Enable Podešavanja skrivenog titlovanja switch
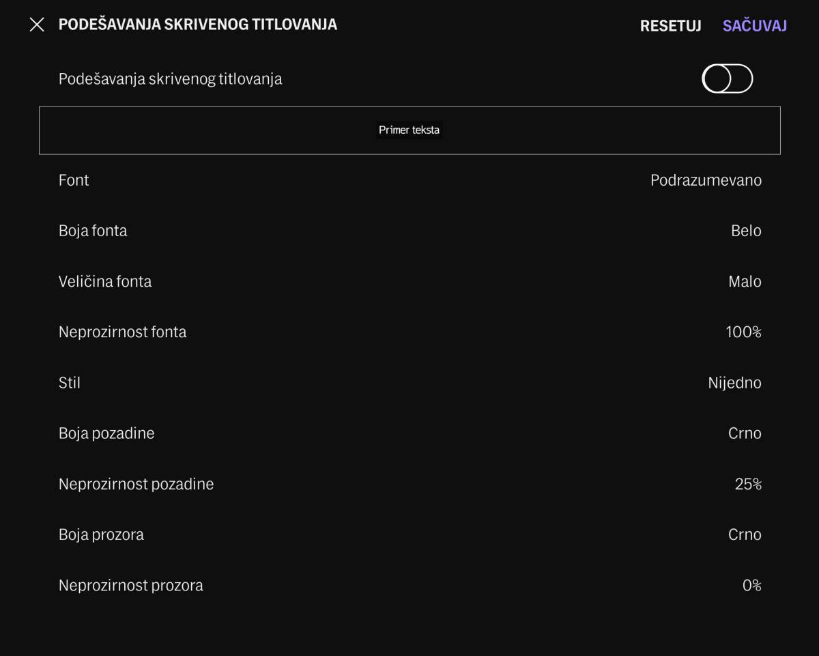 coord(728,79)
